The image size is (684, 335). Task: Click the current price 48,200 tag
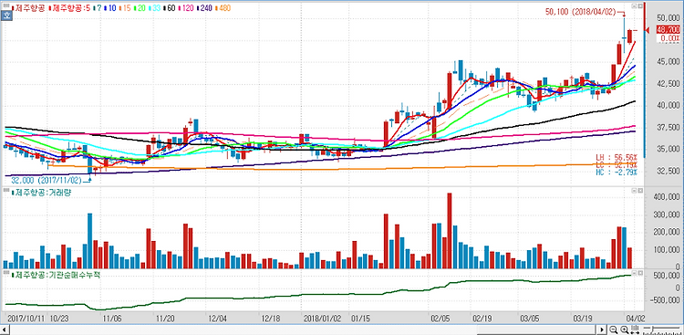click(x=668, y=30)
